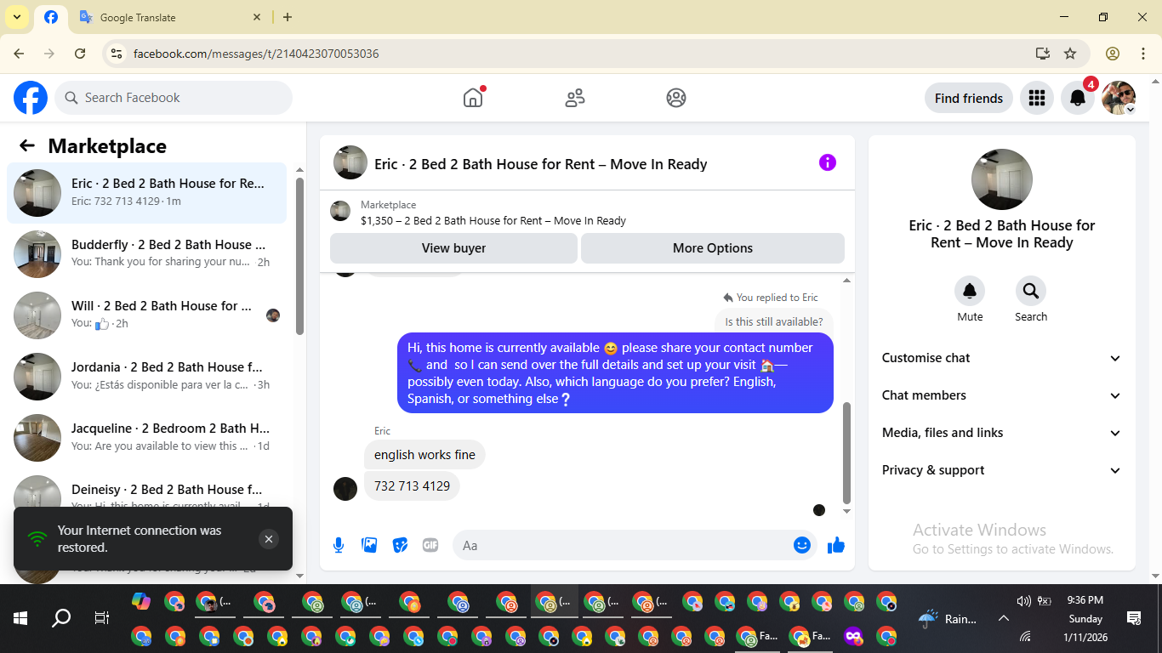Open the Chrome profile icon
Screen dimensions: 1162x653
point(1113,54)
